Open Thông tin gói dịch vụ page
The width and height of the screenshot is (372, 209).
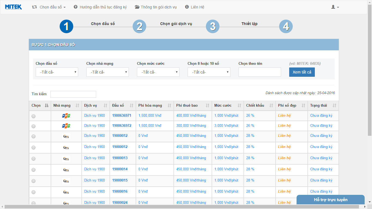pos(156,7)
